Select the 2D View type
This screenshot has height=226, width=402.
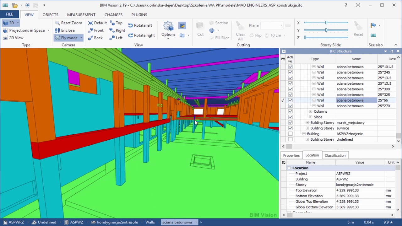[13, 38]
